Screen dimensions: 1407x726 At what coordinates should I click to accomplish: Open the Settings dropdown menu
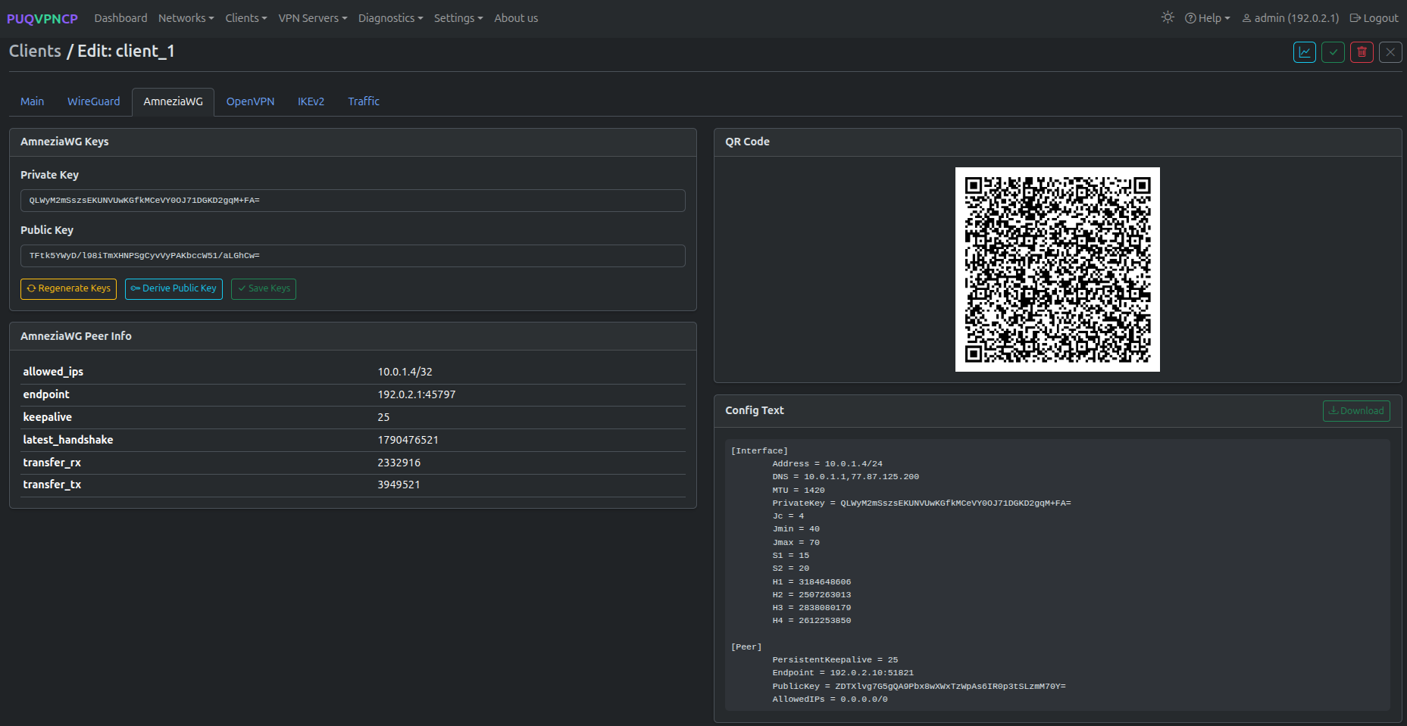coord(458,18)
